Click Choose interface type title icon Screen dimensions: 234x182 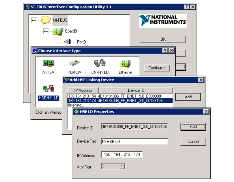click(x=35, y=50)
